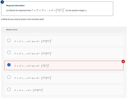
Task: Click the red X incorrect-answer icon
Action: [123, 62]
